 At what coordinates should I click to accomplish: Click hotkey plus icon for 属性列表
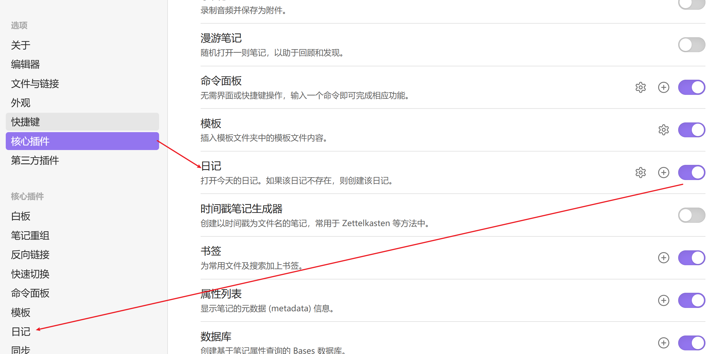[x=663, y=300]
